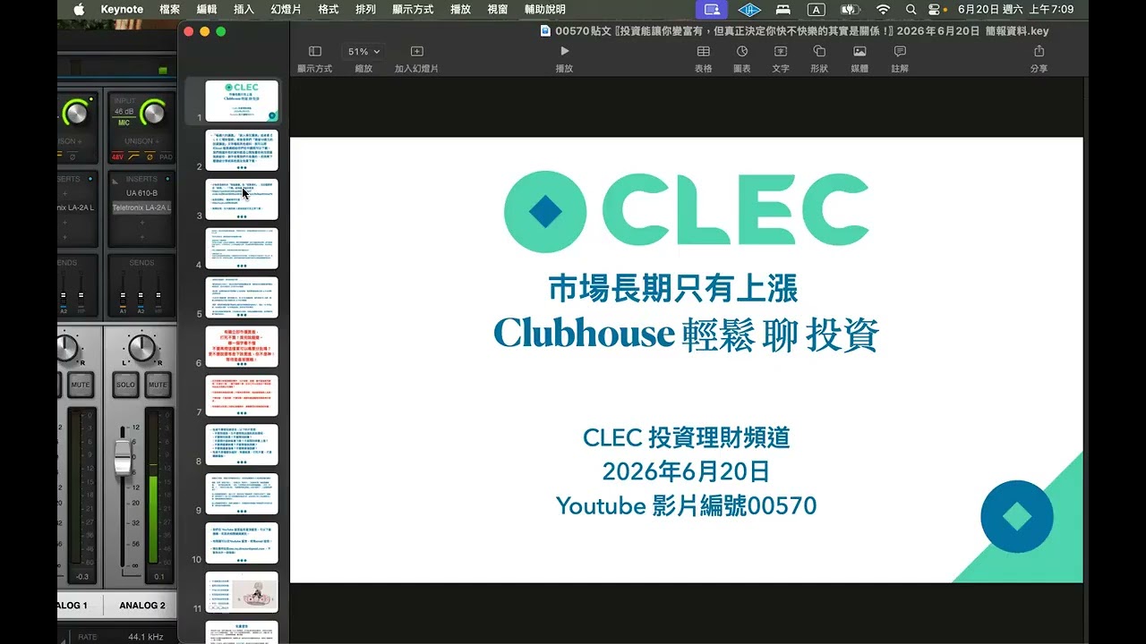The width and height of the screenshot is (1146, 644).
Task: Toggle 48V phantom power on ANALOG 2
Action: tap(118, 157)
